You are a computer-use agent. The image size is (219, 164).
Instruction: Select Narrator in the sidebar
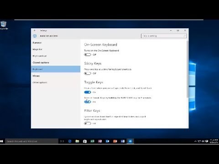(x=56, y=43)
